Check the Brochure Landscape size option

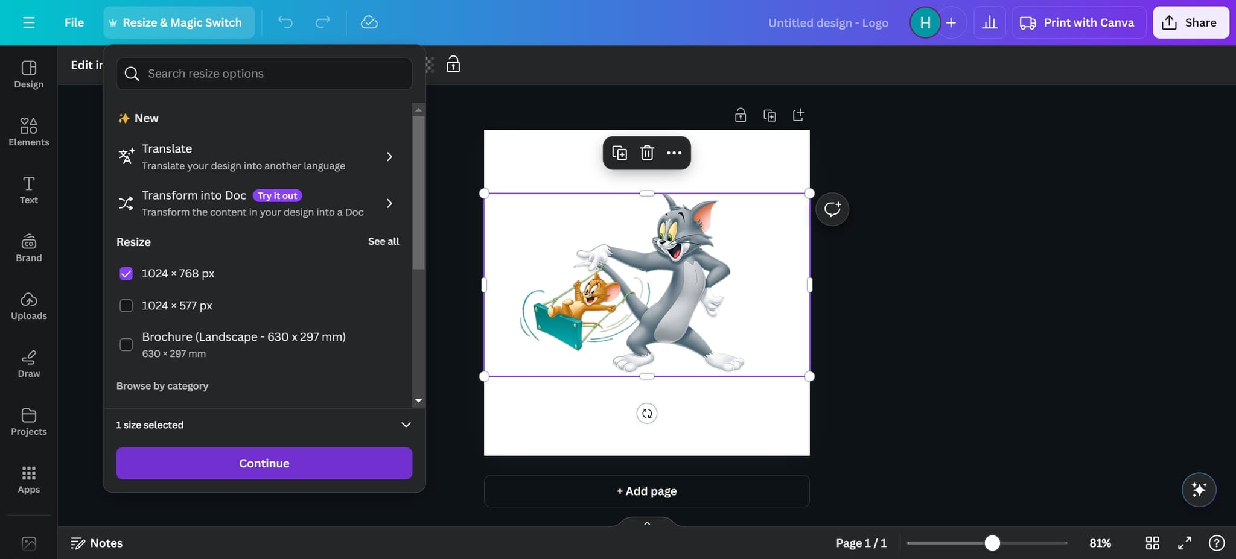tap(126, 344)
